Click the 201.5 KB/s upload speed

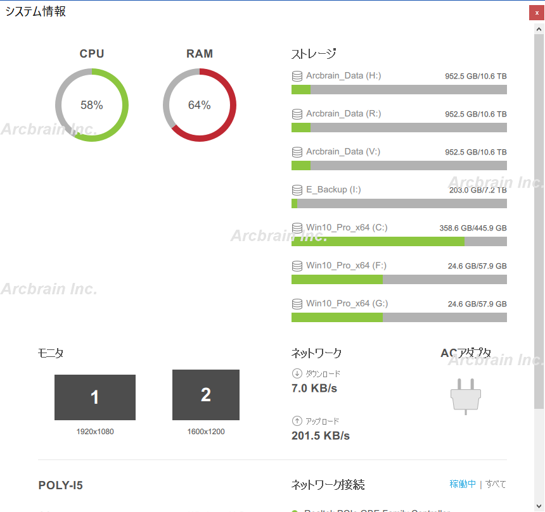321,436
